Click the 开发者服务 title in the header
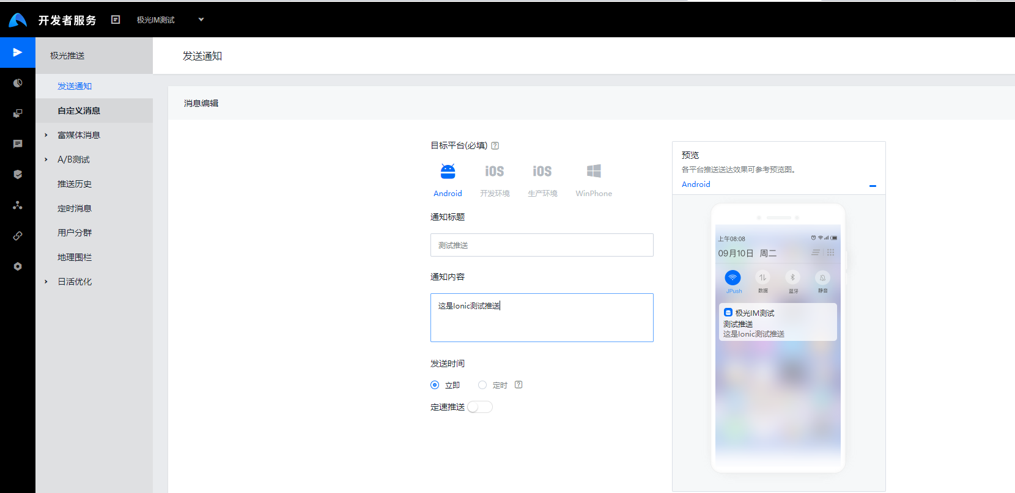The width and height of the screenshot is (1015, 493). pos(67,20)
